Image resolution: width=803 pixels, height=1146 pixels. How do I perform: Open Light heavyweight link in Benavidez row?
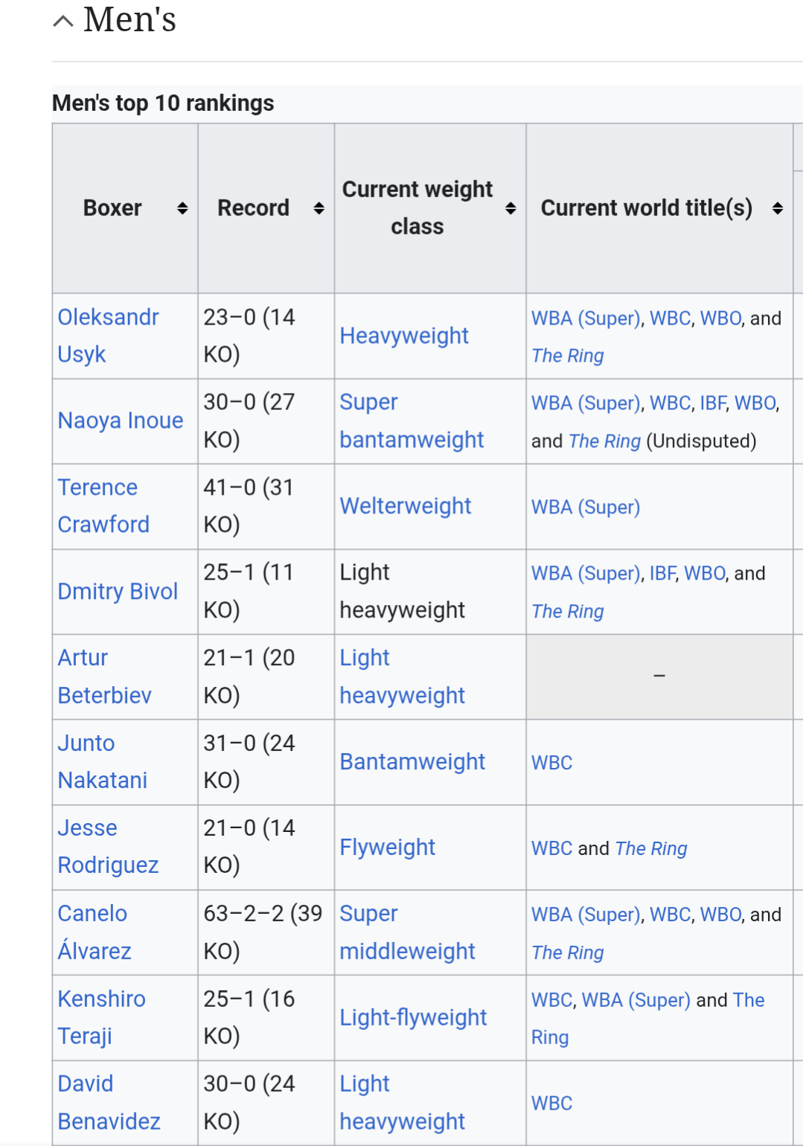click(402, 1102)
